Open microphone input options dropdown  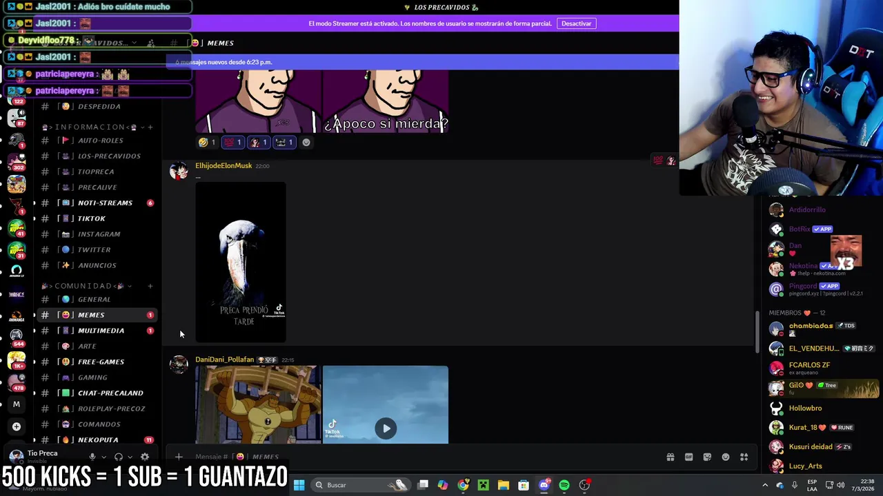(x=103, y=457)
